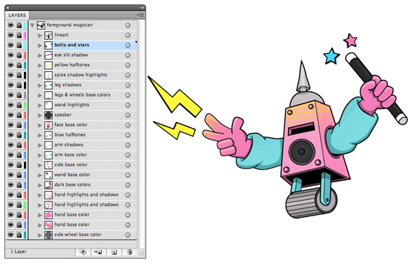Toggle visibility of side wheel base color
This screenshot has width=412, height=265.
10,235
